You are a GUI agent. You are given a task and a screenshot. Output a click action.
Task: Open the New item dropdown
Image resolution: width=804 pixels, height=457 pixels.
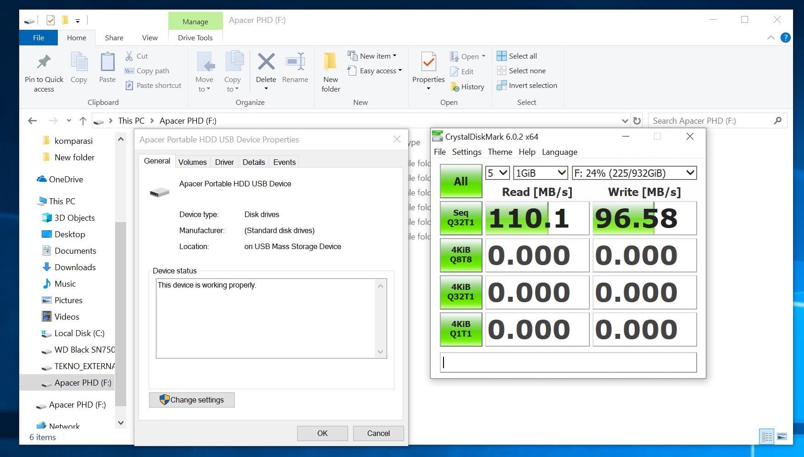point(372,56)
